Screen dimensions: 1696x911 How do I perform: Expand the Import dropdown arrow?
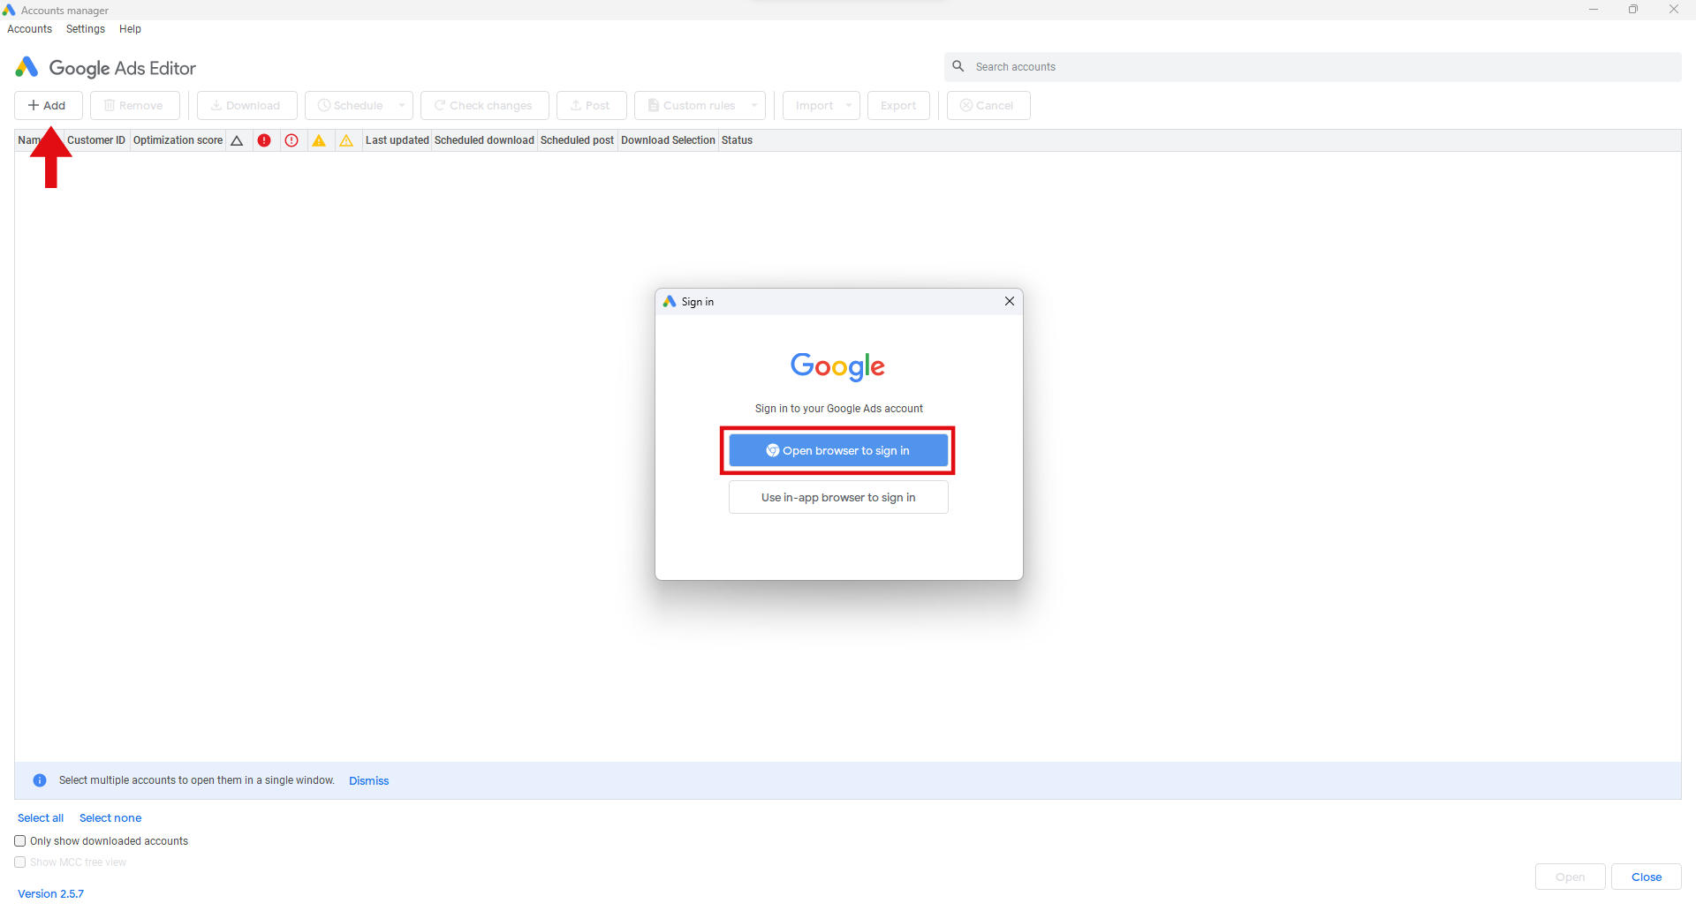tap(849, 105)
